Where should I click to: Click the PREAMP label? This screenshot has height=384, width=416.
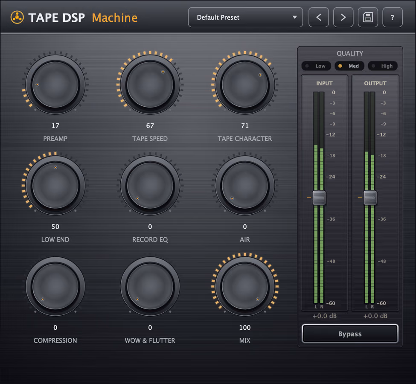(55, 139)
